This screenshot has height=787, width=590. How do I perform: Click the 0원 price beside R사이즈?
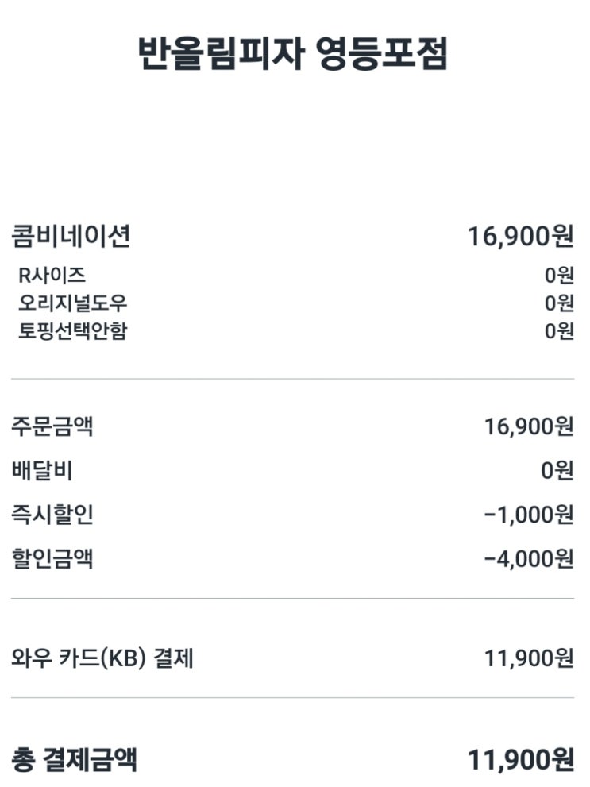558,276
